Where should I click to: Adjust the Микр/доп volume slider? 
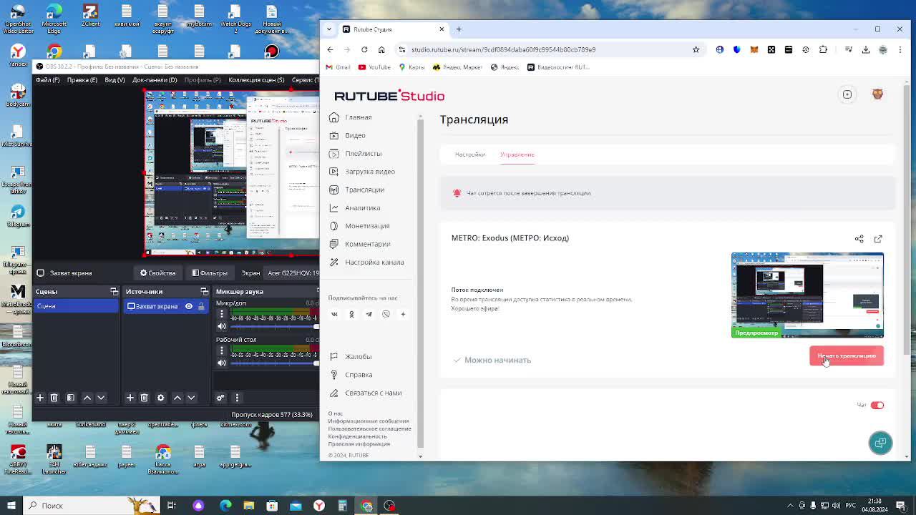tap(275, 326)
